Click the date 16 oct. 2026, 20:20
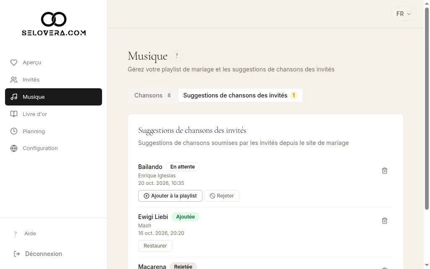Viewport: 430px width, 269px height. (161, 233)
